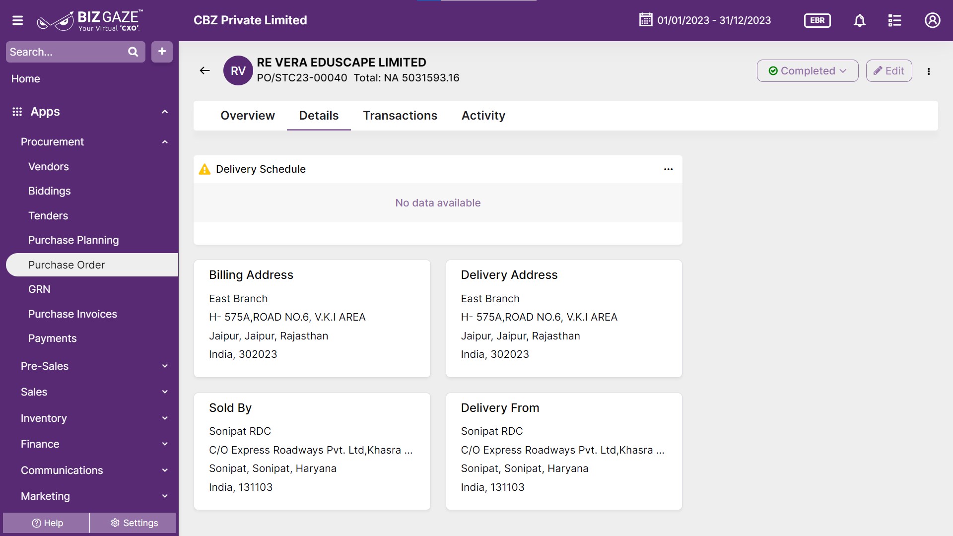The height and width of the screenshot is (536, 953).
Task: Collapse the Procurement section
Action: pos(165,142)
